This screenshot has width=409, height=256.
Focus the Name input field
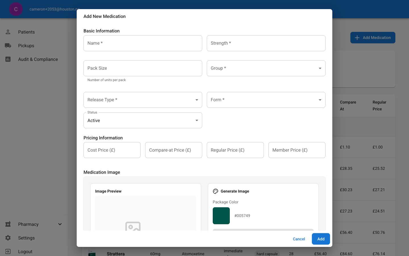(143, 43)
